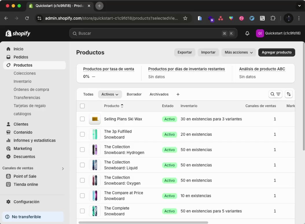This screenshot has height=224, width=305.
Task: Check the Selling Plans Ski Wax checkbox
Action: pyautogui.click(x=82, y=119)
